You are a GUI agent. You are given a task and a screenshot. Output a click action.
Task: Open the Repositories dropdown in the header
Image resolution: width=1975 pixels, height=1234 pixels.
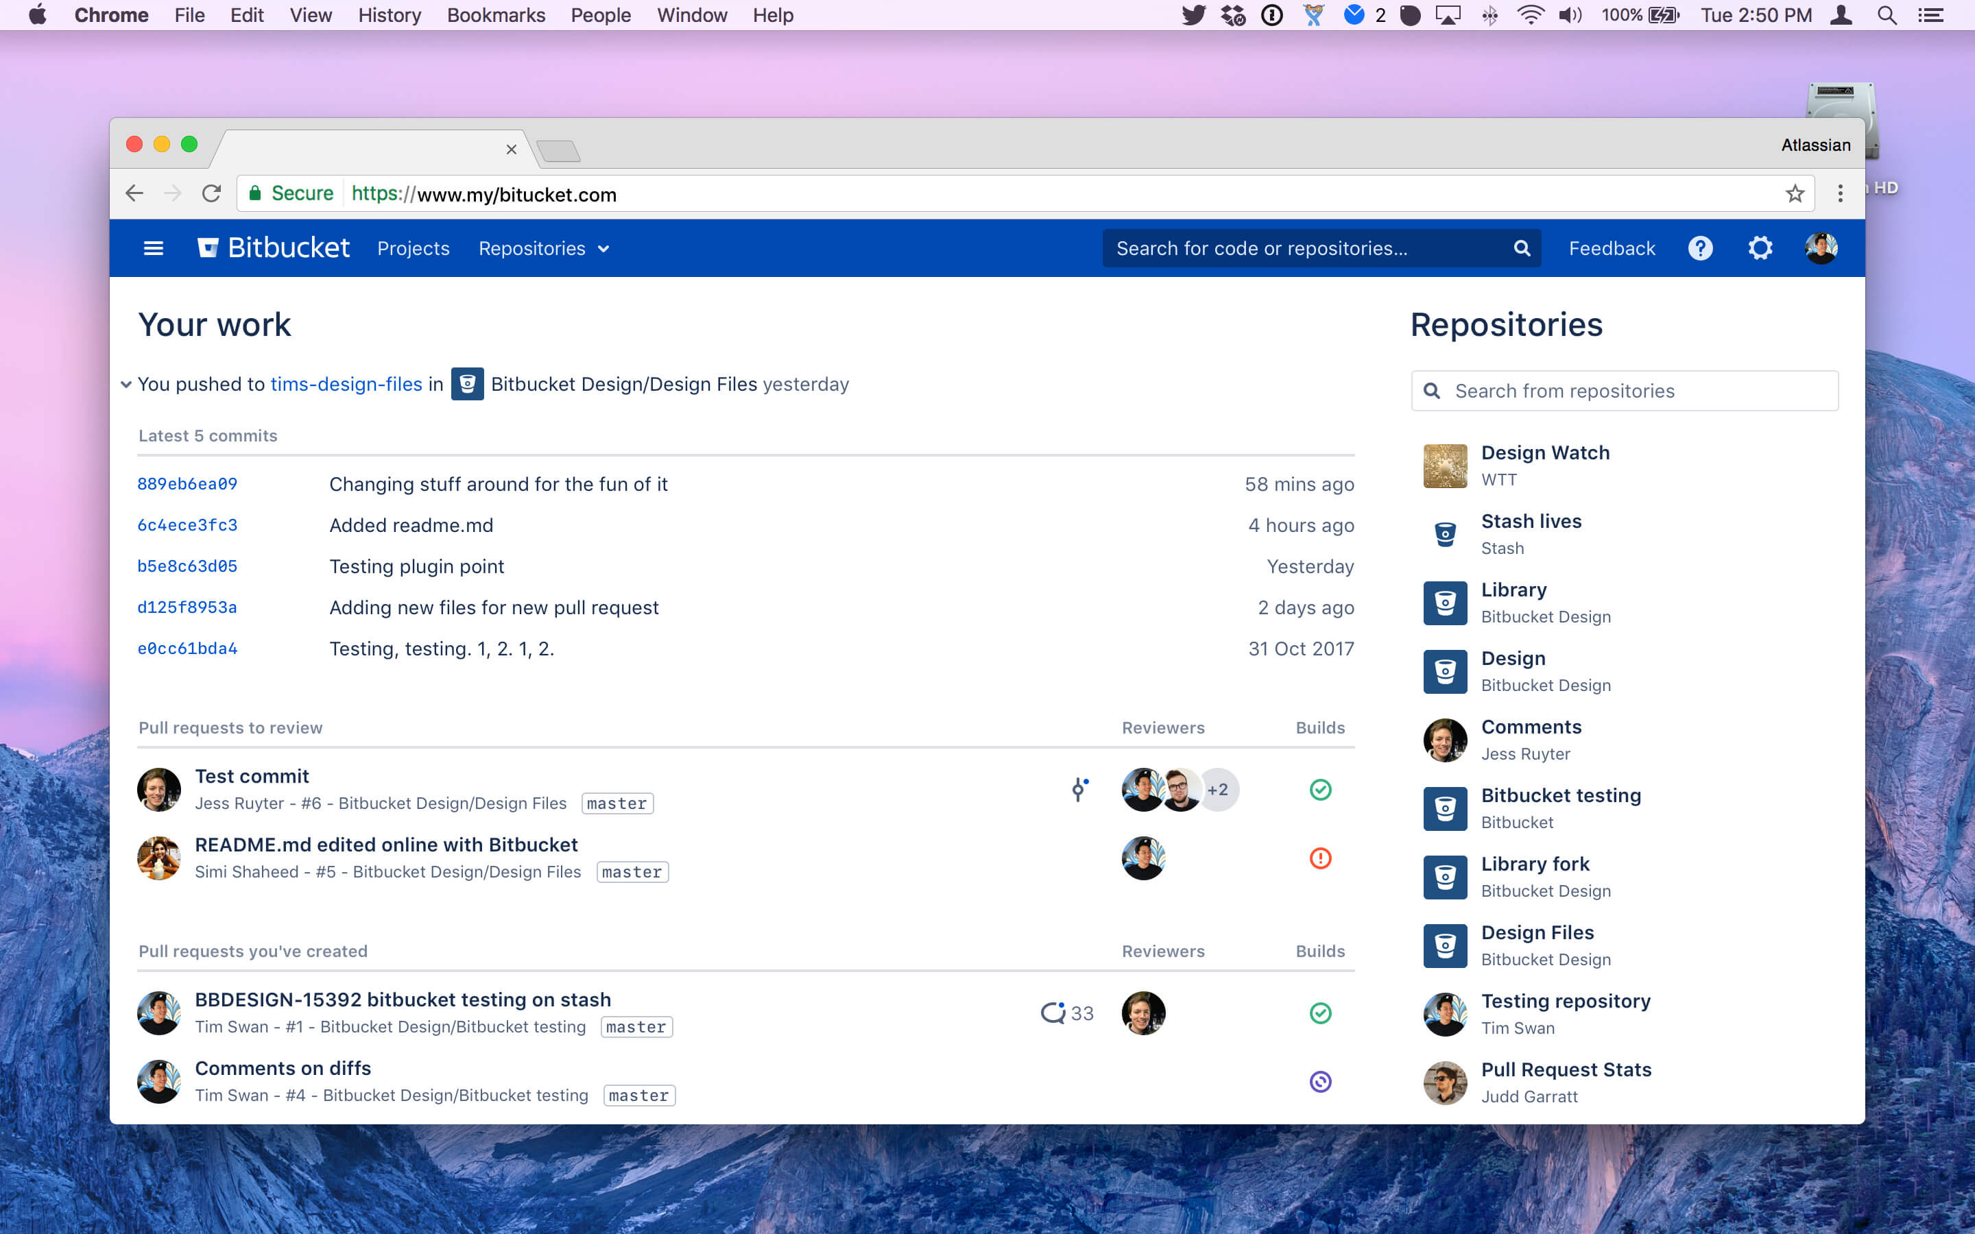click(544, 248)
